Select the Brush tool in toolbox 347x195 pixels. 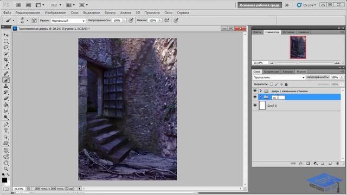(6, 80)
